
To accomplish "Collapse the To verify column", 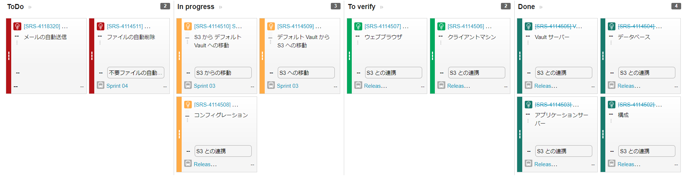I will point(382,7).
